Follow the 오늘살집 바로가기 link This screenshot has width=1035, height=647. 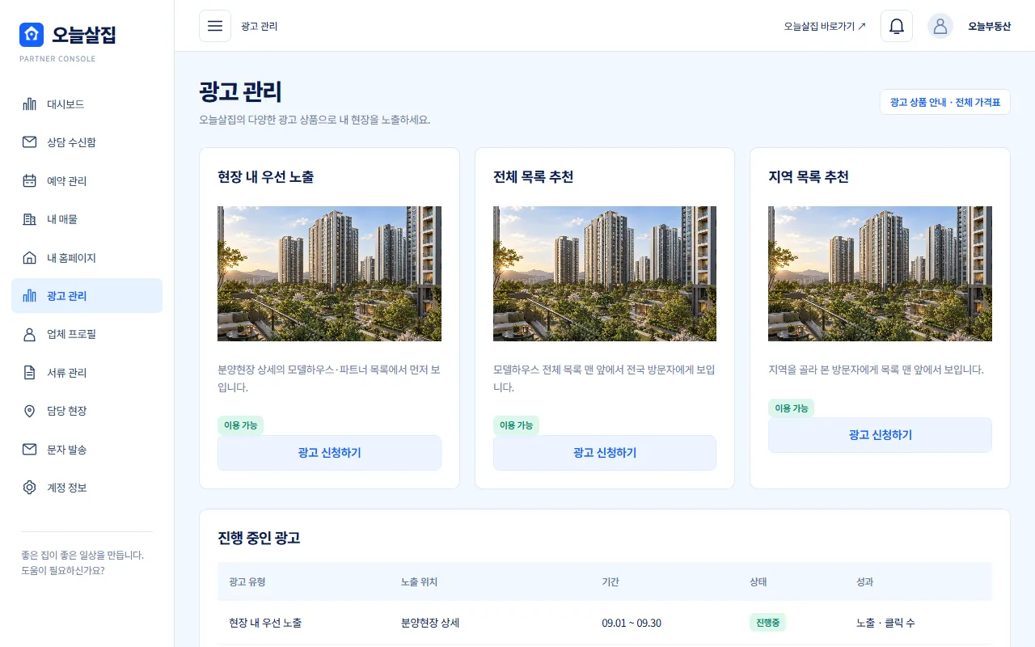pos(825,26)
